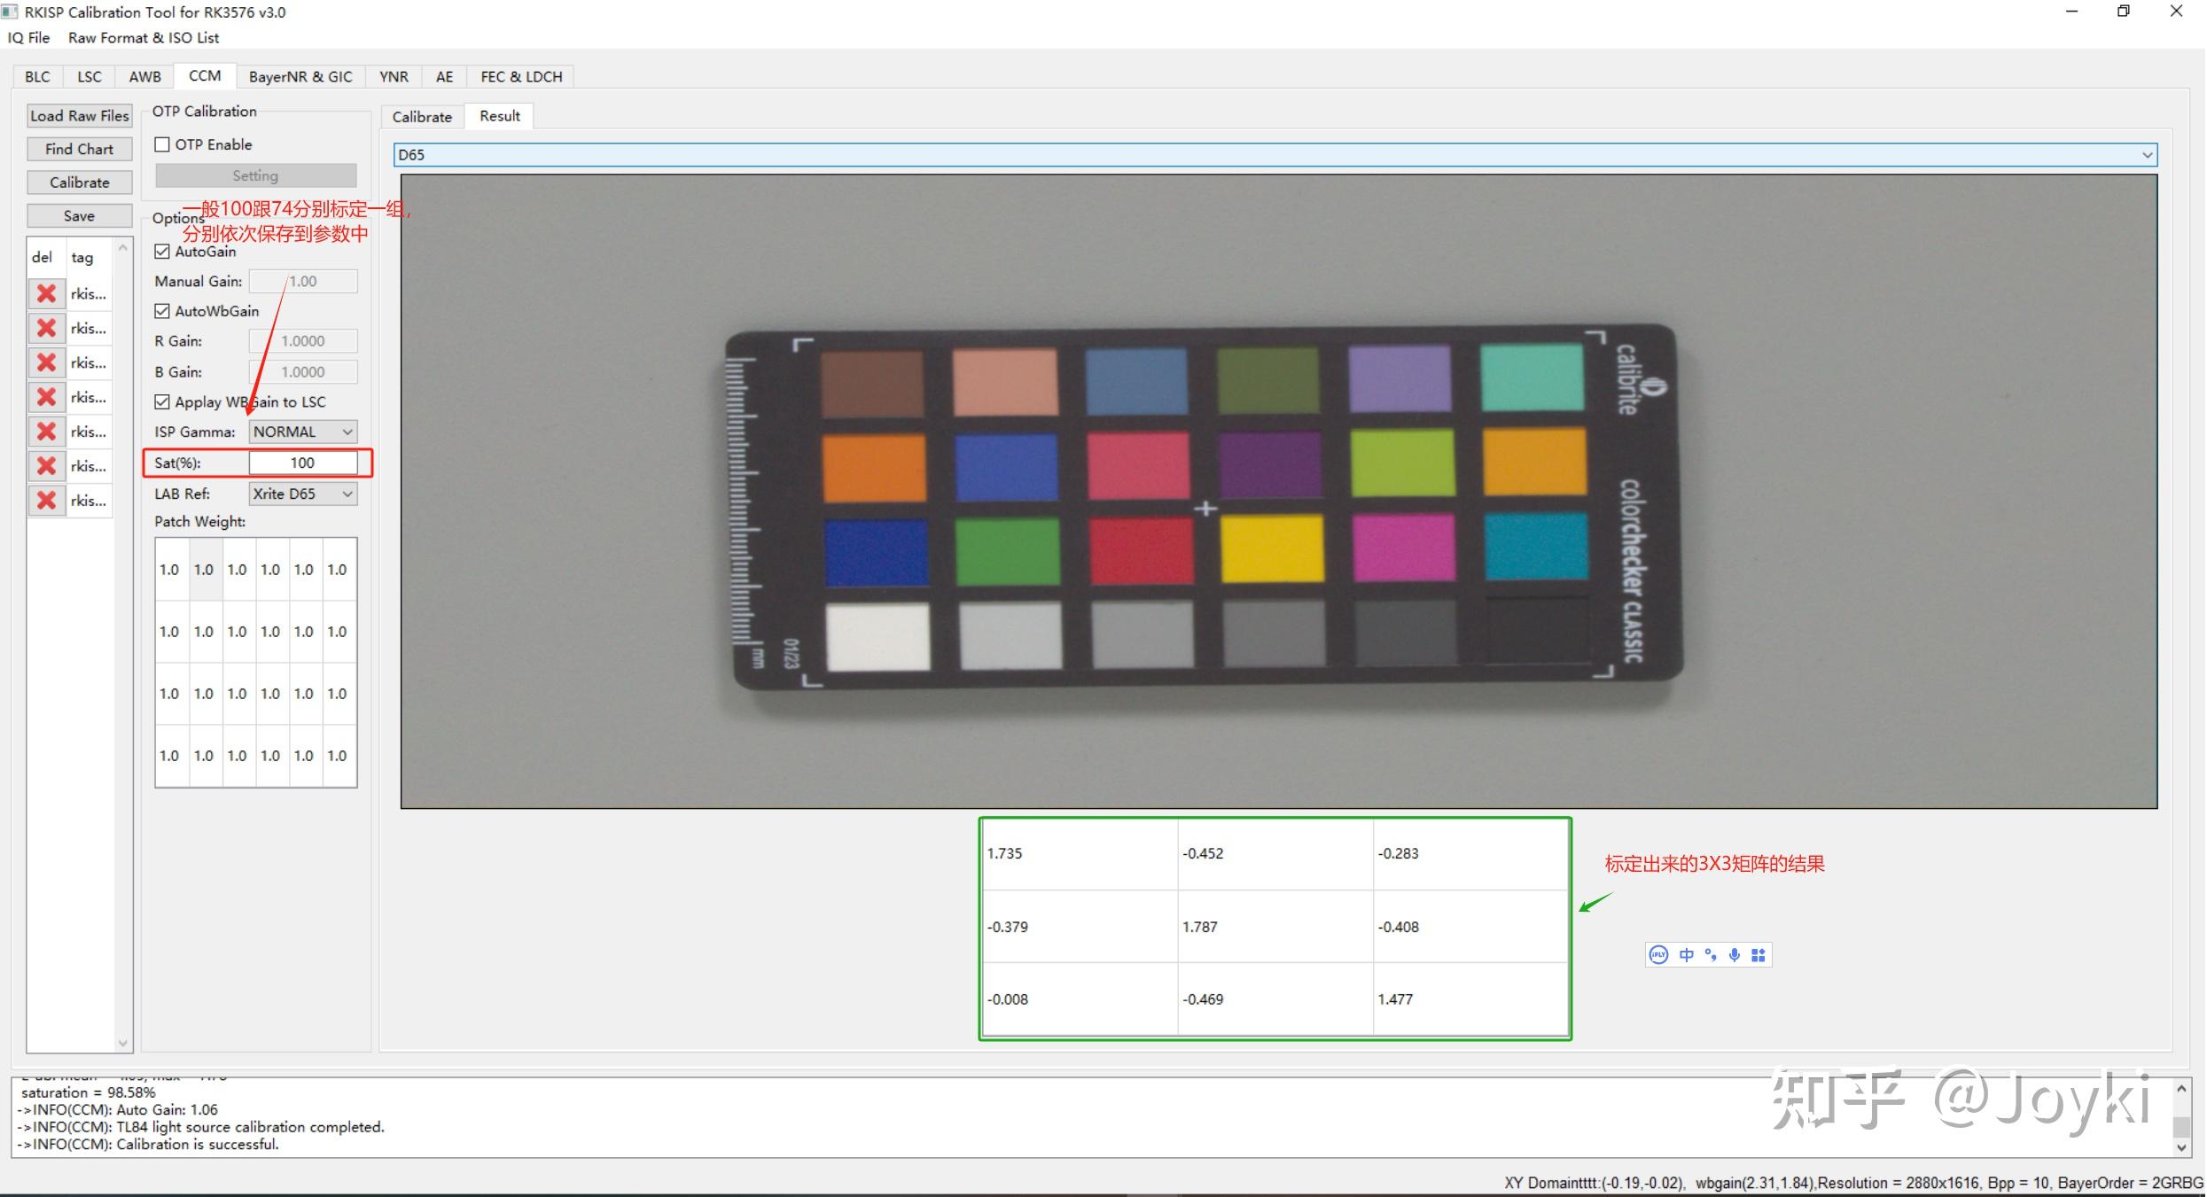Image resolution: width=2207 pixels, height=1197 pixels.
Task: Toggle the AutoWbGain checkbox
Action: pyautogui.click(x=162, y=311)
